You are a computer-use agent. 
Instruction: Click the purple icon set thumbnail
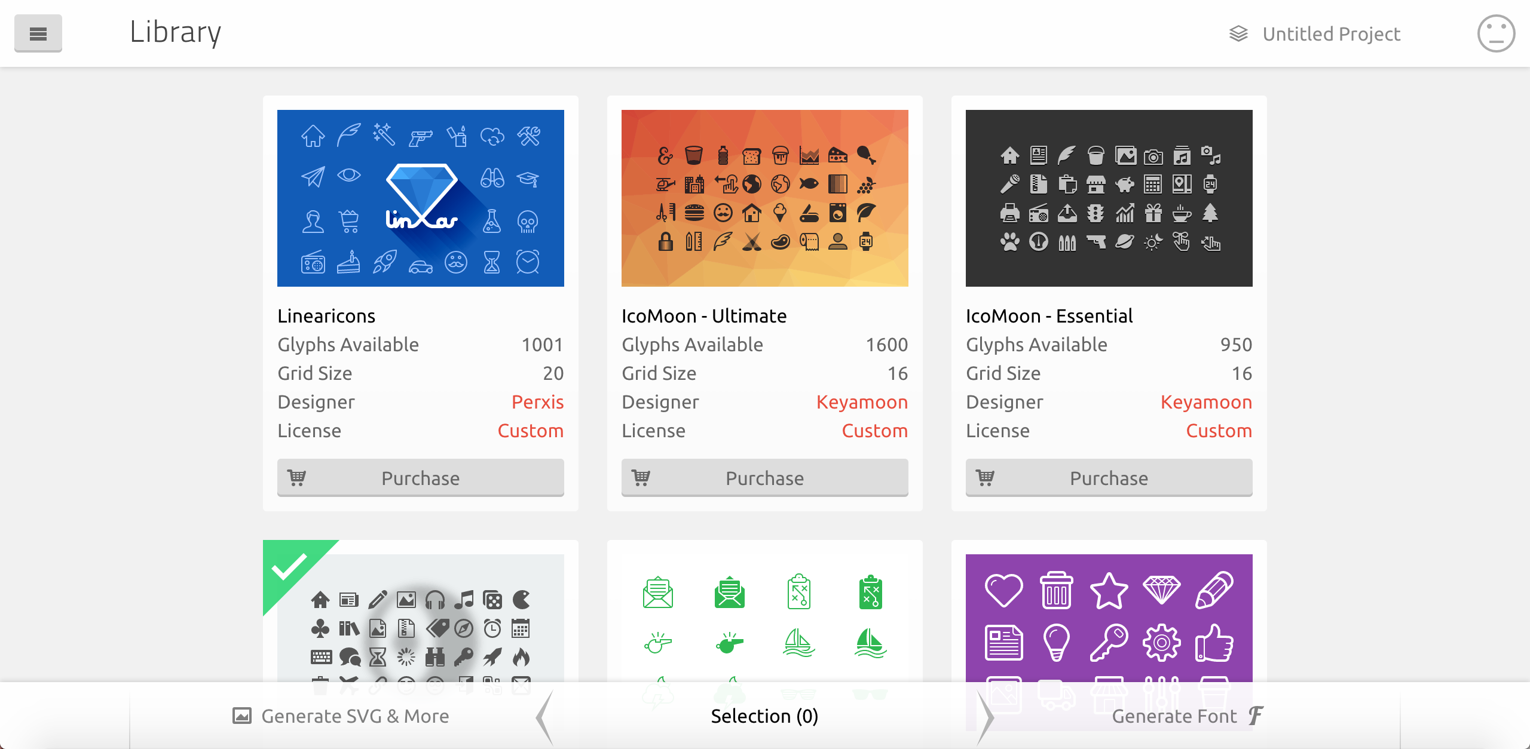point(1109,615)
